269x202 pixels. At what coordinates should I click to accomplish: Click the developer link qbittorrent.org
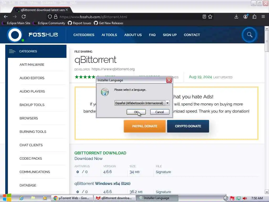(113, 69)
